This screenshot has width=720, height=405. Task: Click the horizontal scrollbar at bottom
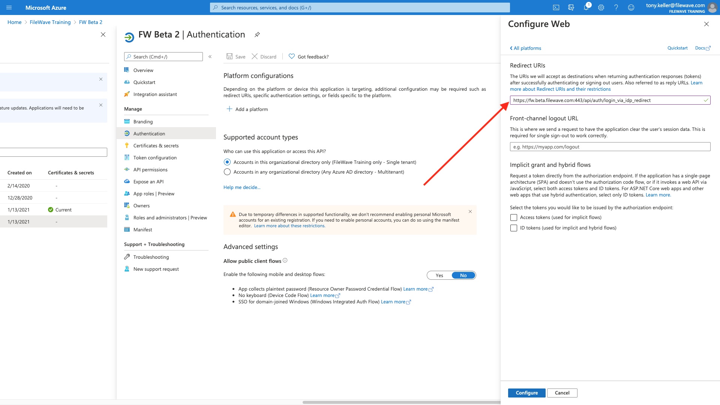point(401,402)
